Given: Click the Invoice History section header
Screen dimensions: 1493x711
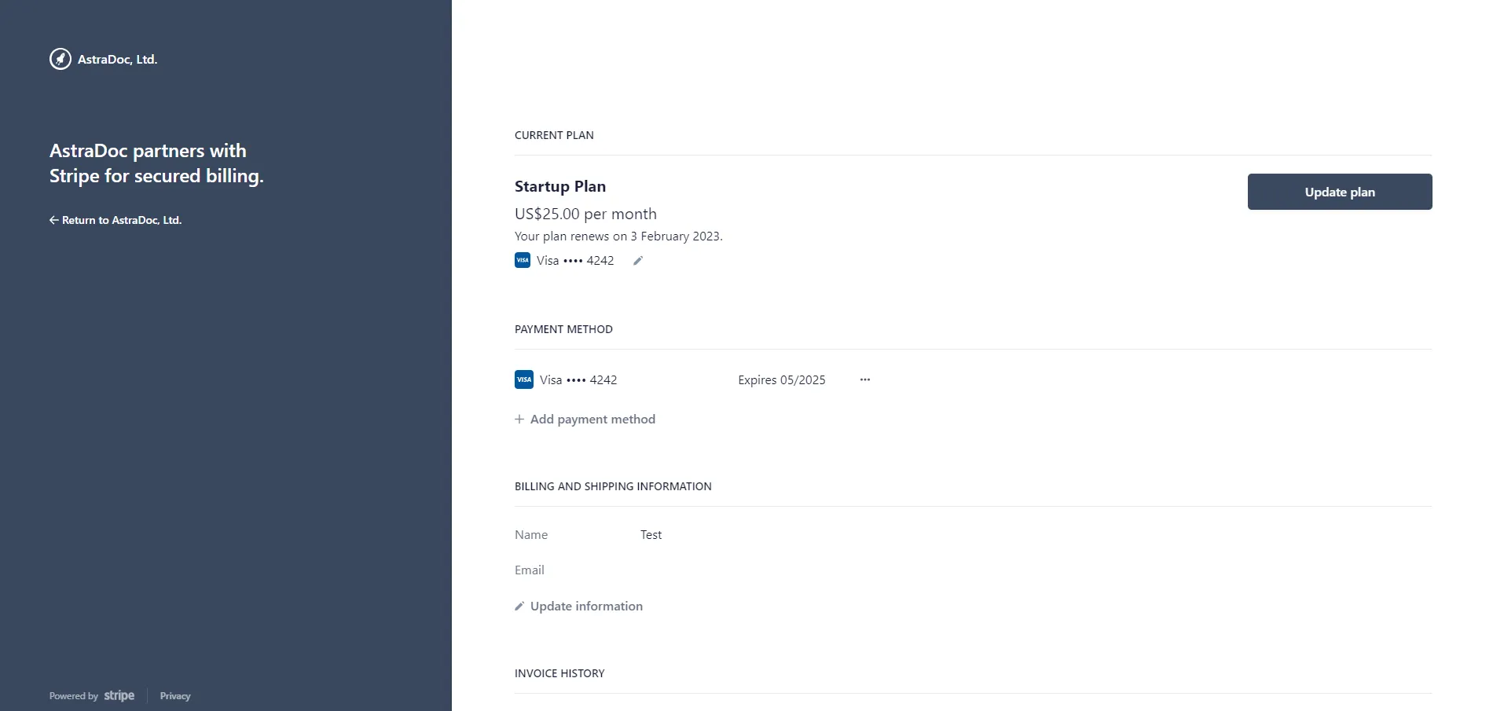Looking at the screenshot, I should click(x=559, y=673).
